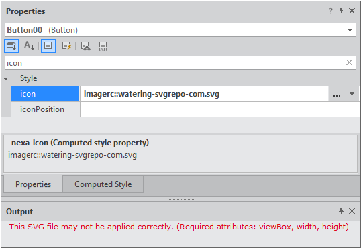Close the Properties panel
361x248 pixels.
(352, 11)
